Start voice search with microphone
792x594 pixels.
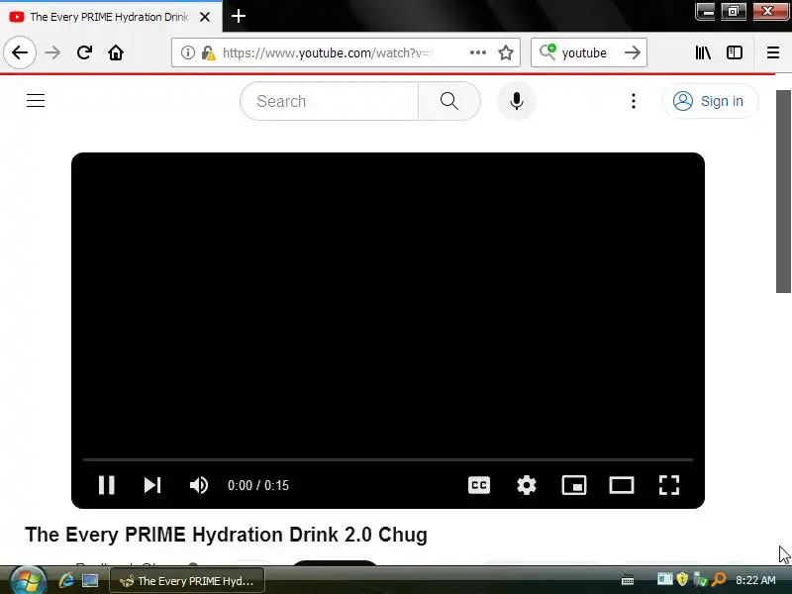coord(516,101)
